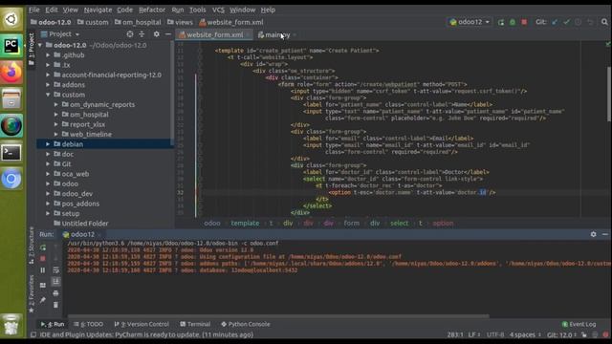This screenshot has width=612, height=344.
Task: Open the Event Log
Action: click(579, 324)
